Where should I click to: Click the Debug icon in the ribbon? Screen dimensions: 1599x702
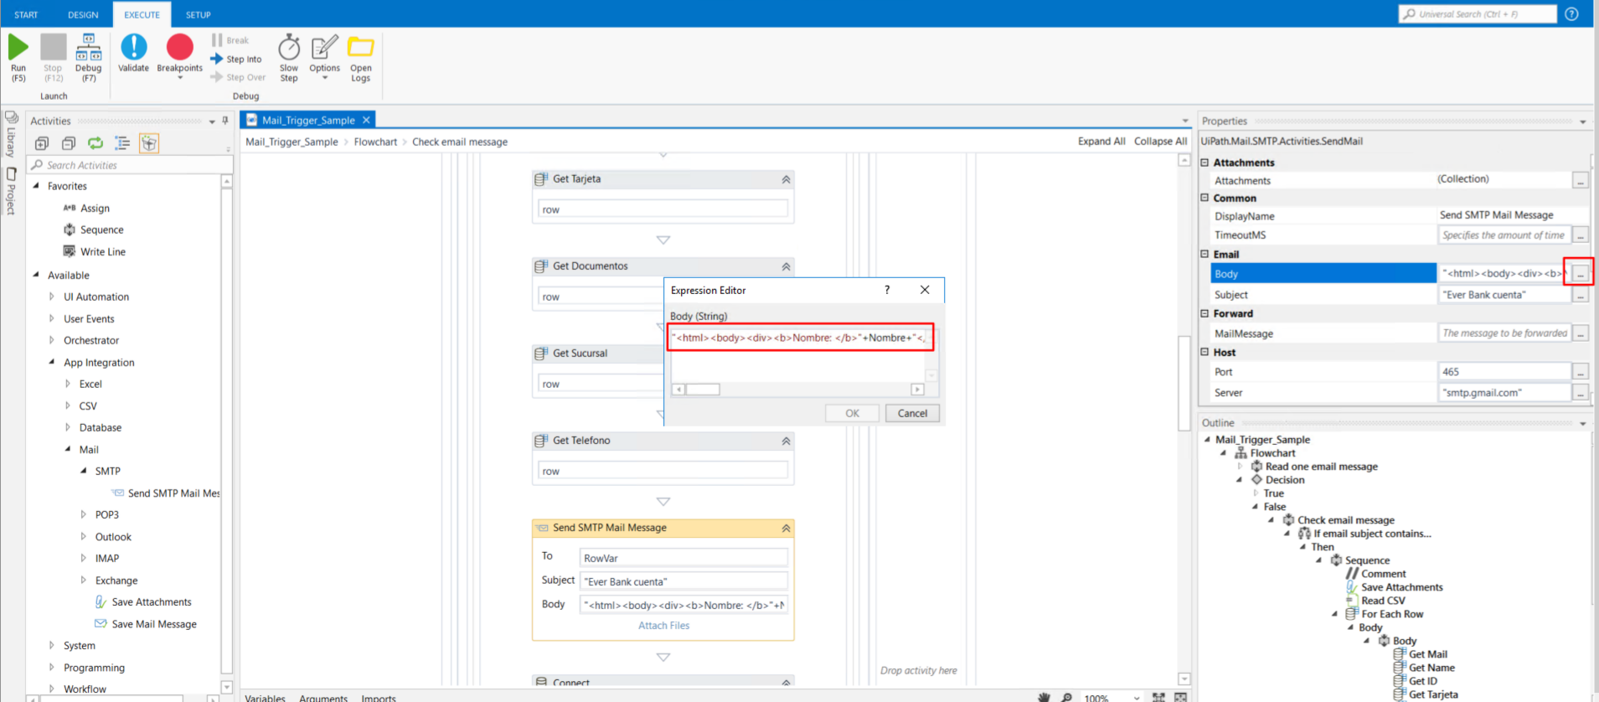[x=88, y=48]
